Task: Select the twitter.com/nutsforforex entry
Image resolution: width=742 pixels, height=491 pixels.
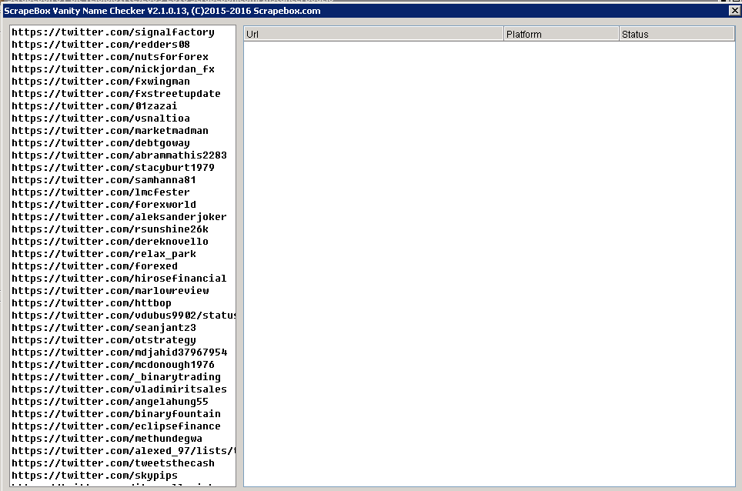Action: pyautogui.click(x=106, y=57)
